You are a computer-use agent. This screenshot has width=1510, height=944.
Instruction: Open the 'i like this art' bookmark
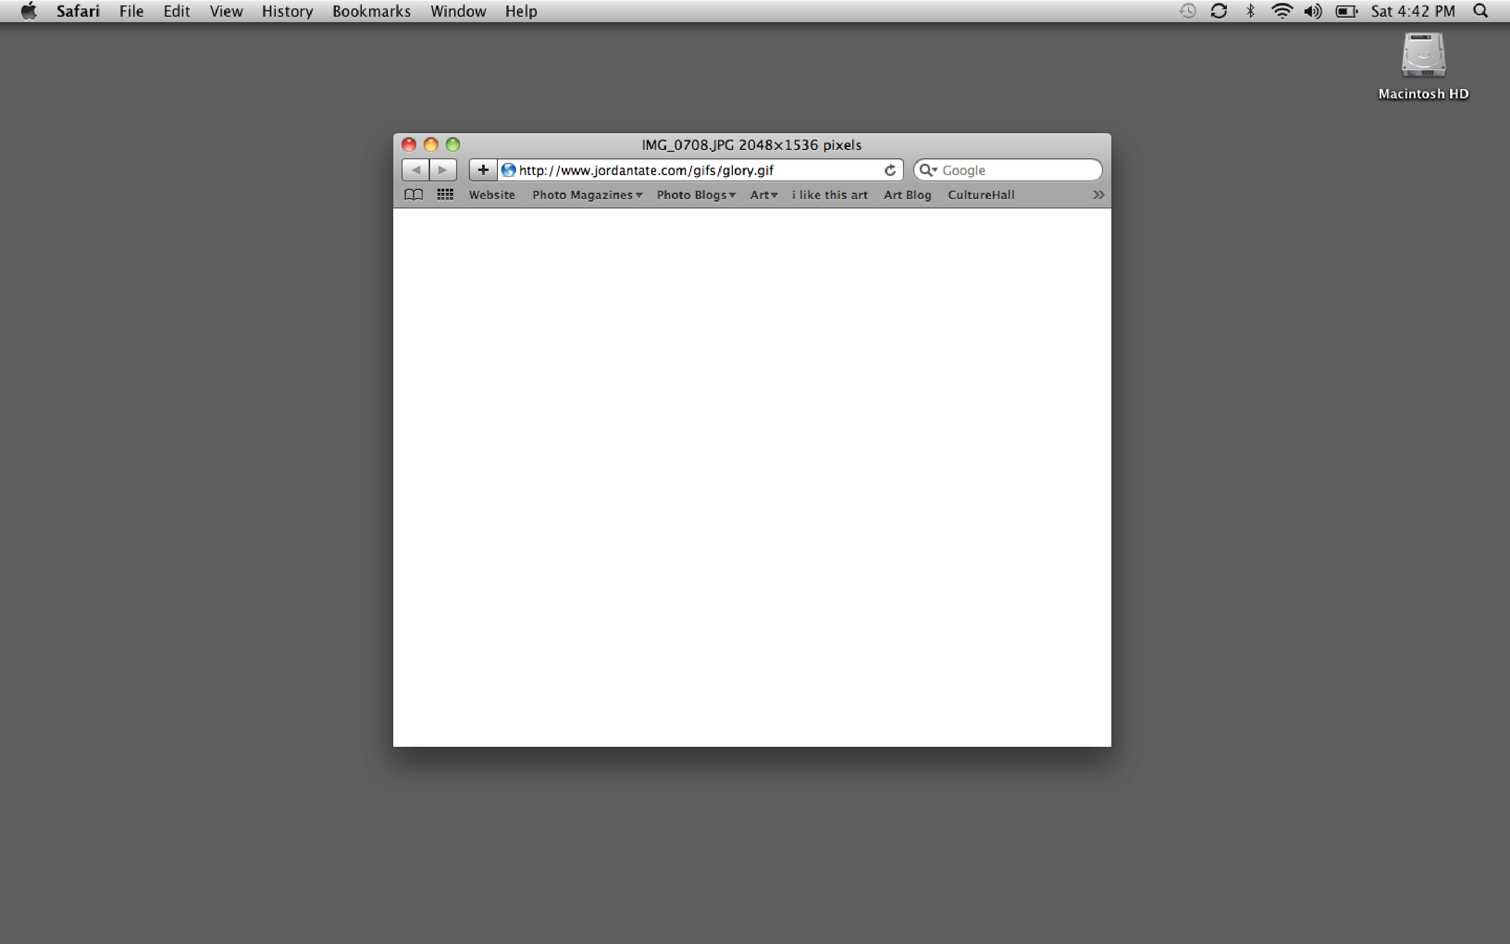[x=829, y=195]
